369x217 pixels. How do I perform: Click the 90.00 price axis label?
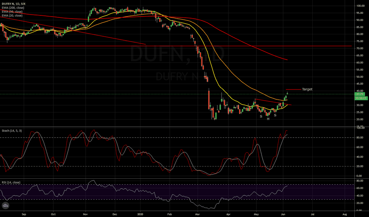coord(360,20)
